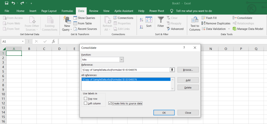This screenshot has height=124, width=267.
Task: Open the Power Pivot tab
Action: pyautogui.click(x=157, y=11)
